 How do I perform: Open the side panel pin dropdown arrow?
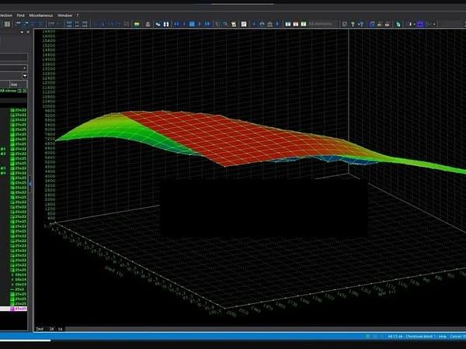coord(22,32)
